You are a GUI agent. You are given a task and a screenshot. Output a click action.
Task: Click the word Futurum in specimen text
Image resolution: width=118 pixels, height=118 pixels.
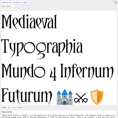[27, 96]
